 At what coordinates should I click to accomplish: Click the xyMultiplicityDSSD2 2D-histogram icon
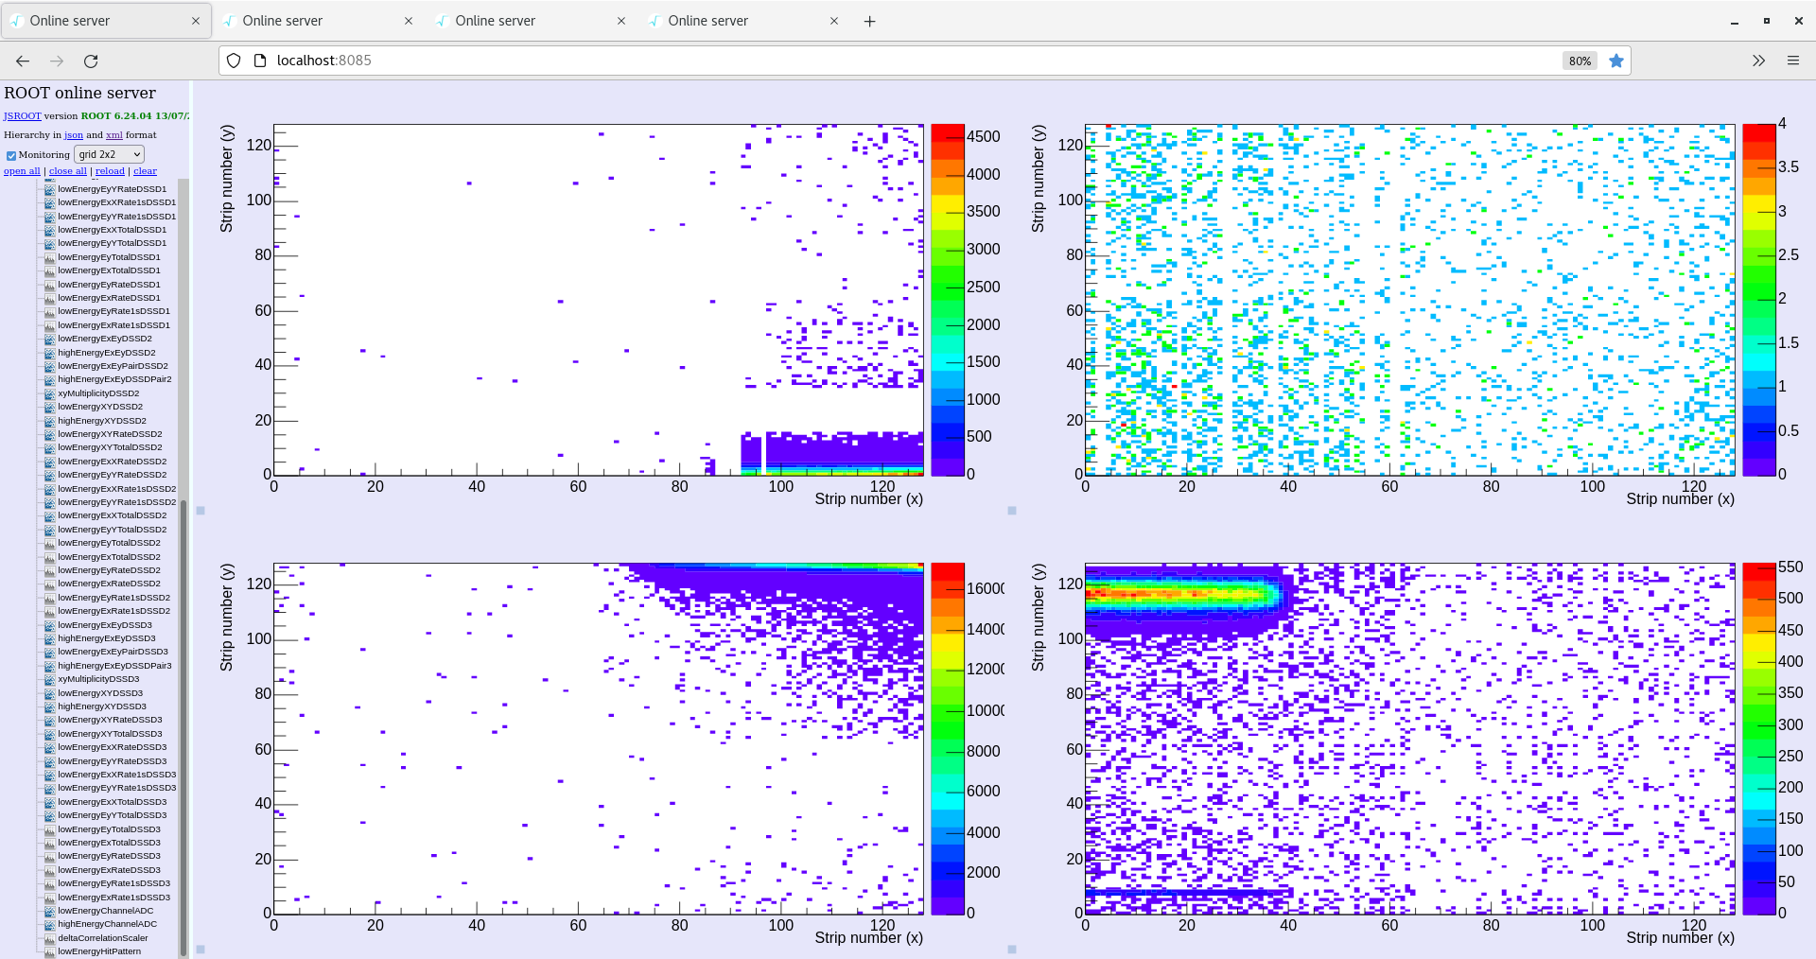49,392
